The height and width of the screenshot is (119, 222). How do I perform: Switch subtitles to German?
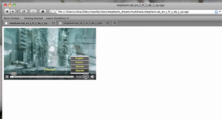[79, 66]
